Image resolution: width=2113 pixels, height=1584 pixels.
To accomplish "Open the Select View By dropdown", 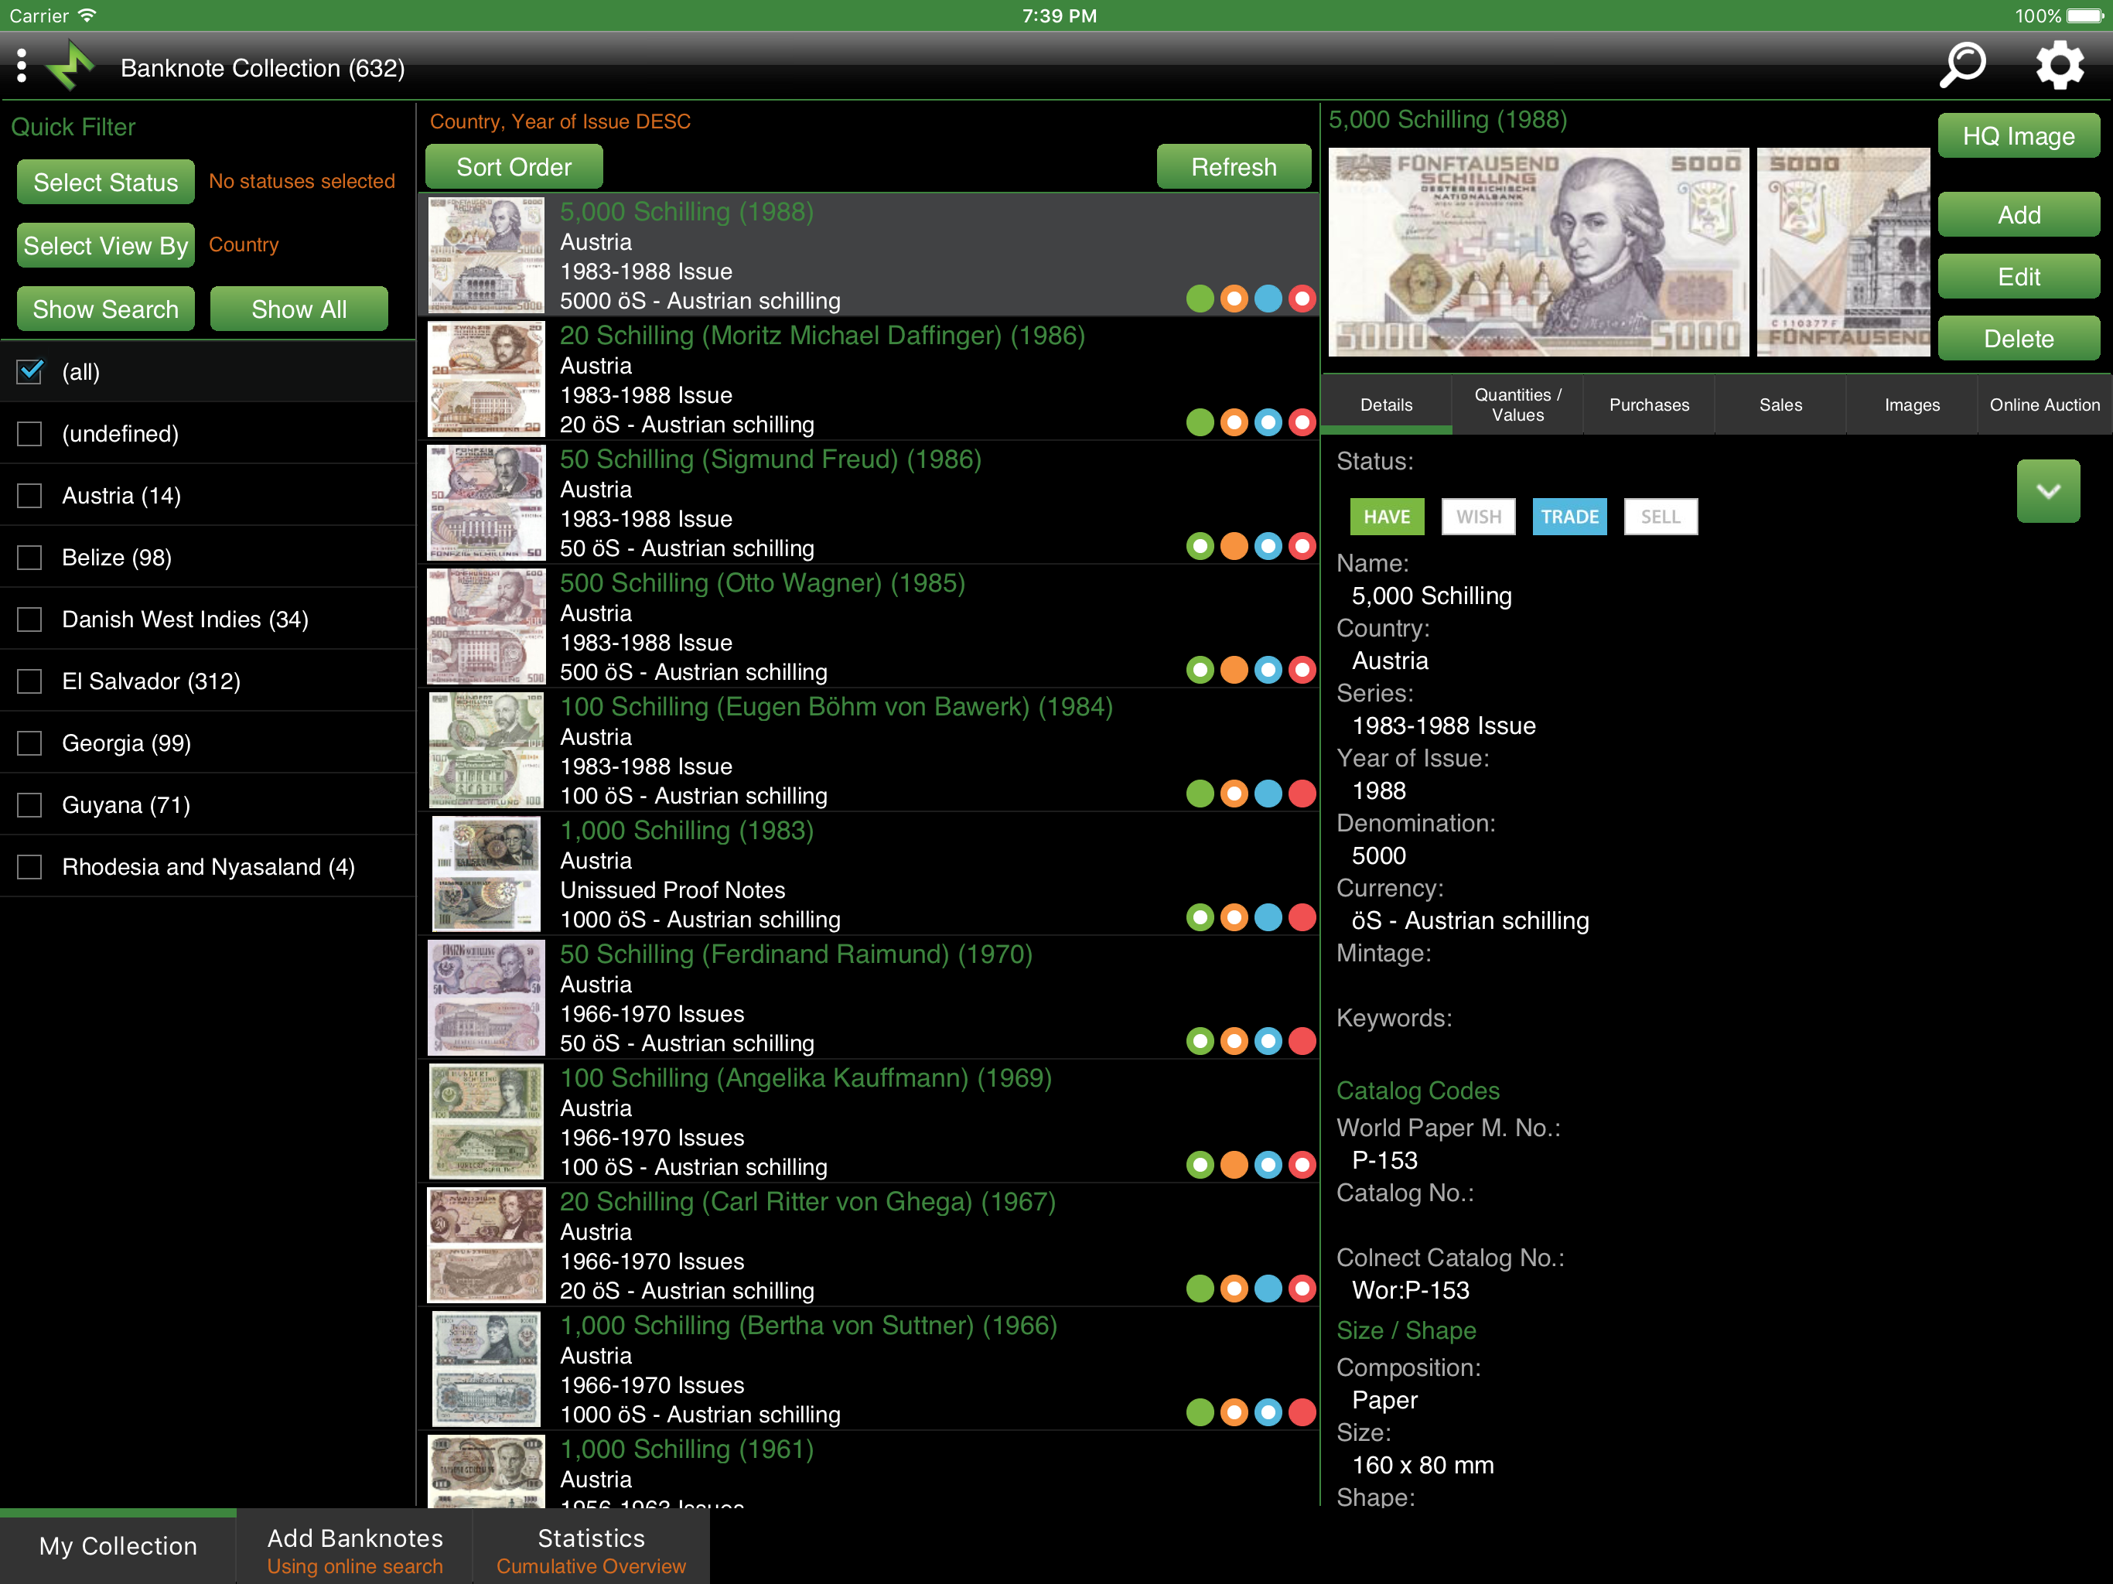I will click(106, 245).
